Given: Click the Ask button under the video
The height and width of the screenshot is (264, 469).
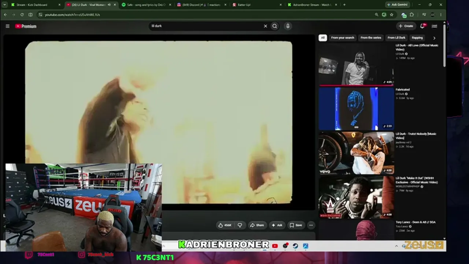Looking at the screenshot, I should pos(277,225).
